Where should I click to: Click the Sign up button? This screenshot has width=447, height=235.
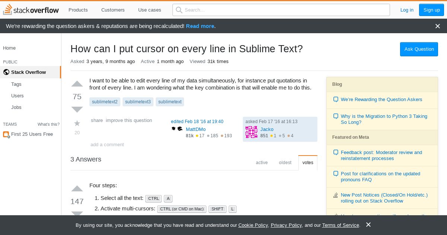[x=431, y=10]
